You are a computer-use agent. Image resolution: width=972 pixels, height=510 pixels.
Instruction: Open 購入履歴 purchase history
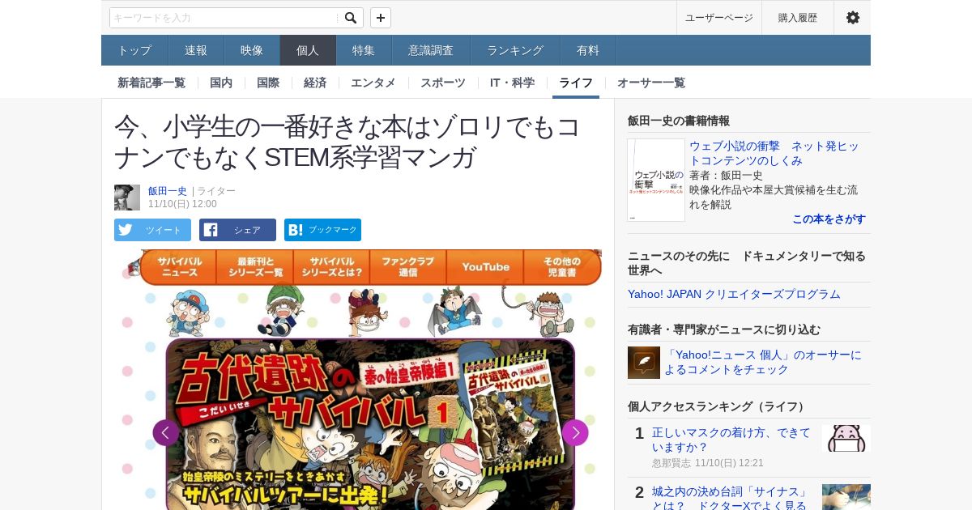click(x=798, y=18)
